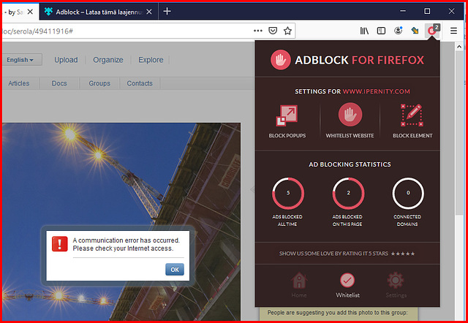The image size is (468, 323).
Task: Open Adblock Settings gear icon
Action: tap(396, 281)
